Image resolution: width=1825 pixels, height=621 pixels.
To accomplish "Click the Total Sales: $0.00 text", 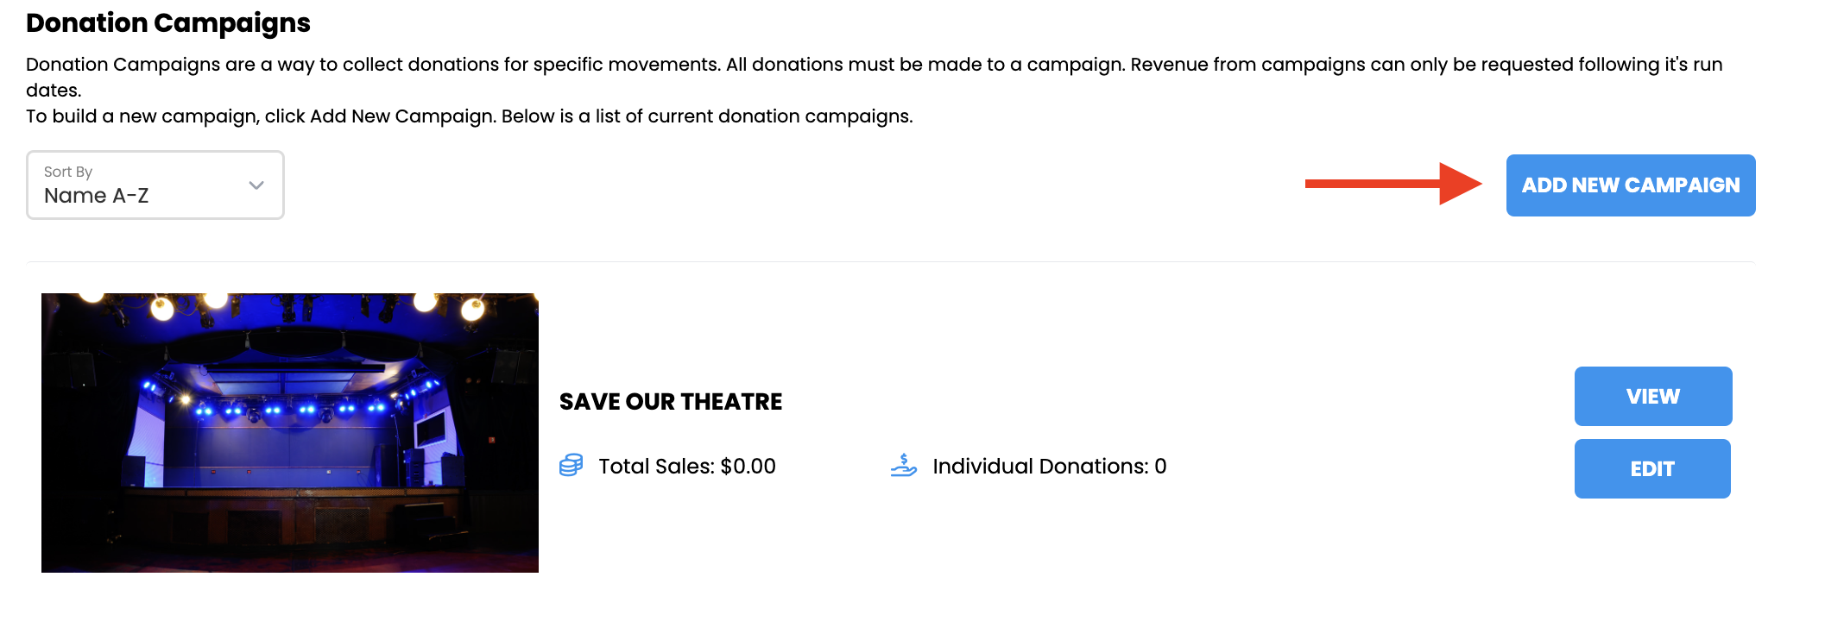I will pyautogui.click(x=687, y=467).
